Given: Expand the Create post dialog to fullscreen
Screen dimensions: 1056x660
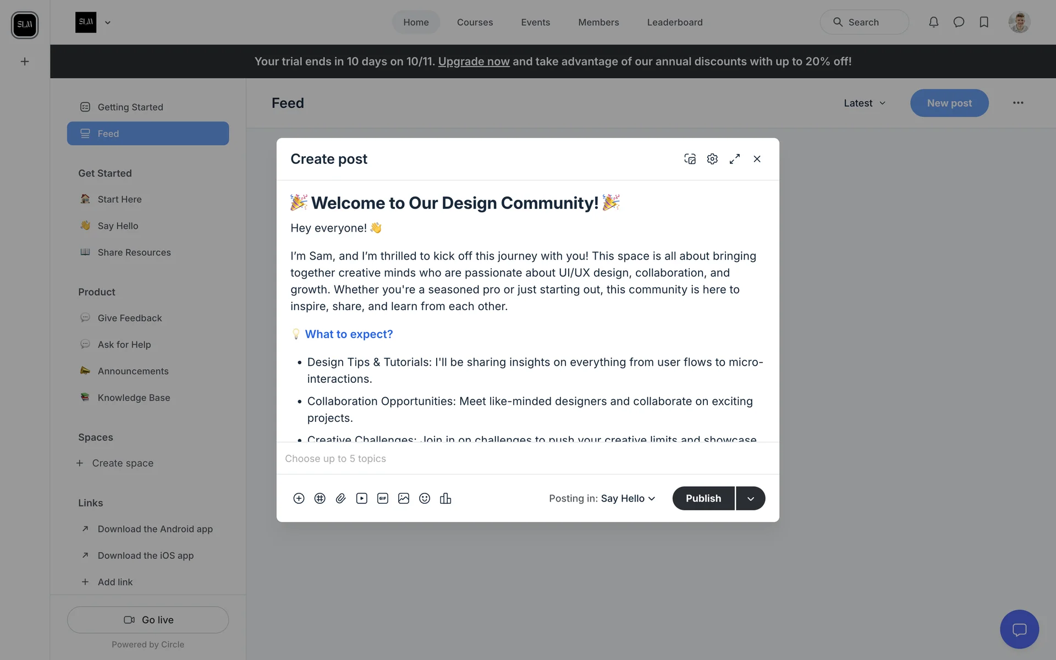Looking at the screenshot, I should (x=735, y=159).
